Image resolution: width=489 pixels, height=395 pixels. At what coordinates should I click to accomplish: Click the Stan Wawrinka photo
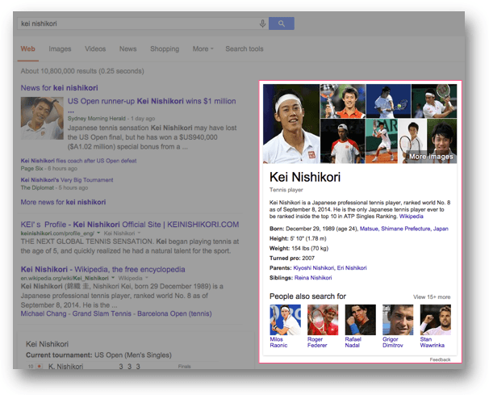pyautogui.click(x=436, y=320)
